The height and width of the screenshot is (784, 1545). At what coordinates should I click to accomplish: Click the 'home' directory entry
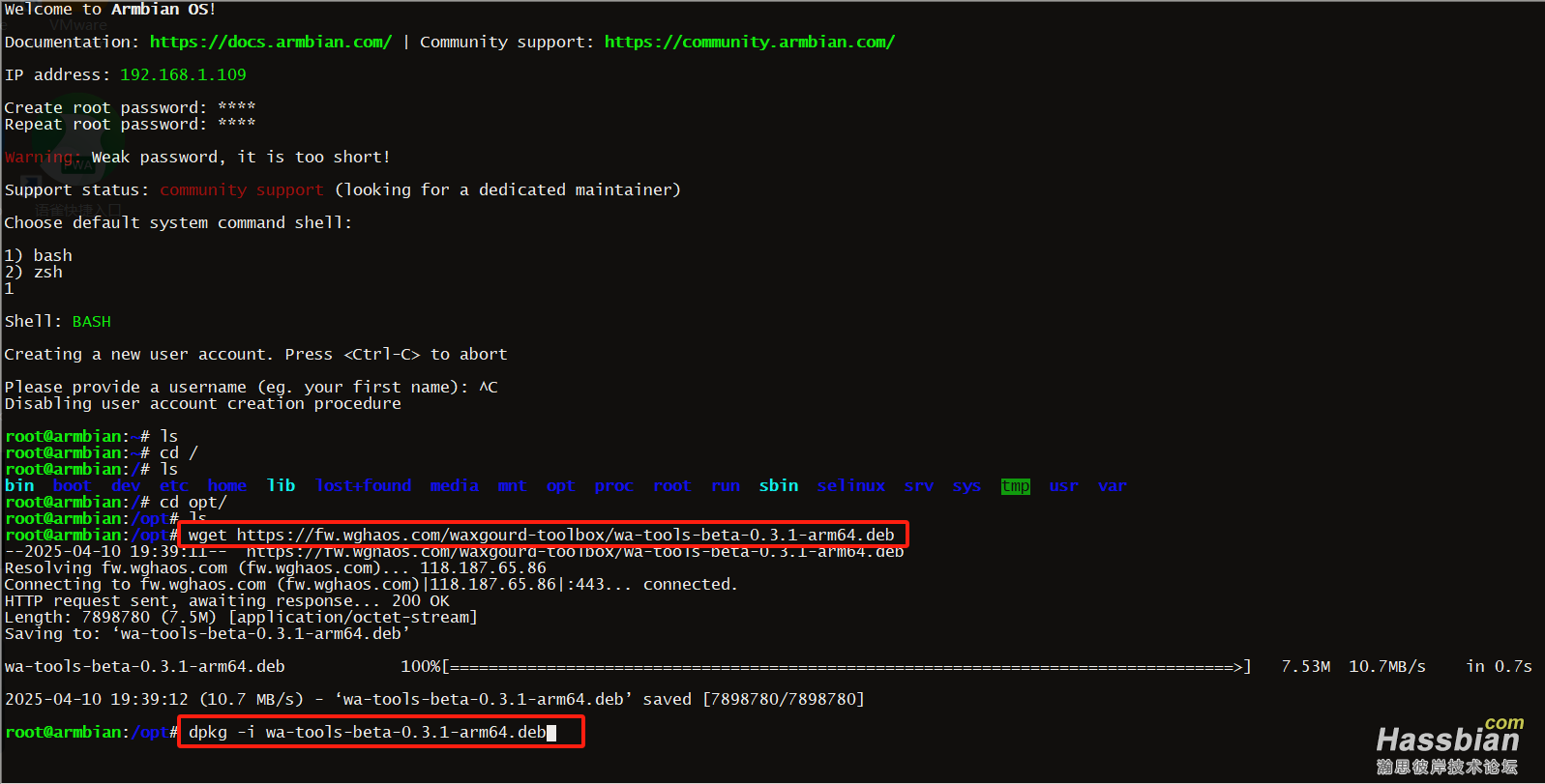click(x=227, y=485)
